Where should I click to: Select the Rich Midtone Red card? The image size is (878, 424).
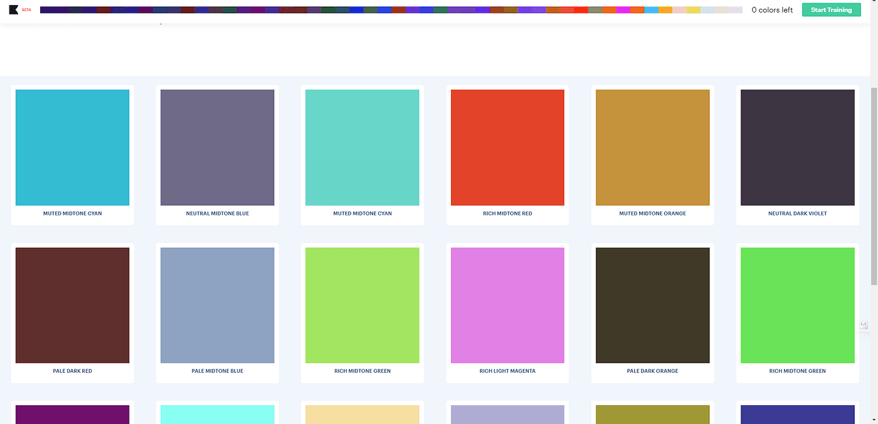(x=507, y=147)
